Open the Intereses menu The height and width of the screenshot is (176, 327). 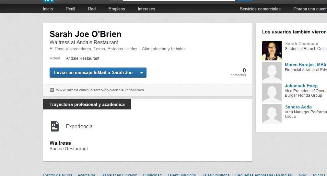[146, 9]
